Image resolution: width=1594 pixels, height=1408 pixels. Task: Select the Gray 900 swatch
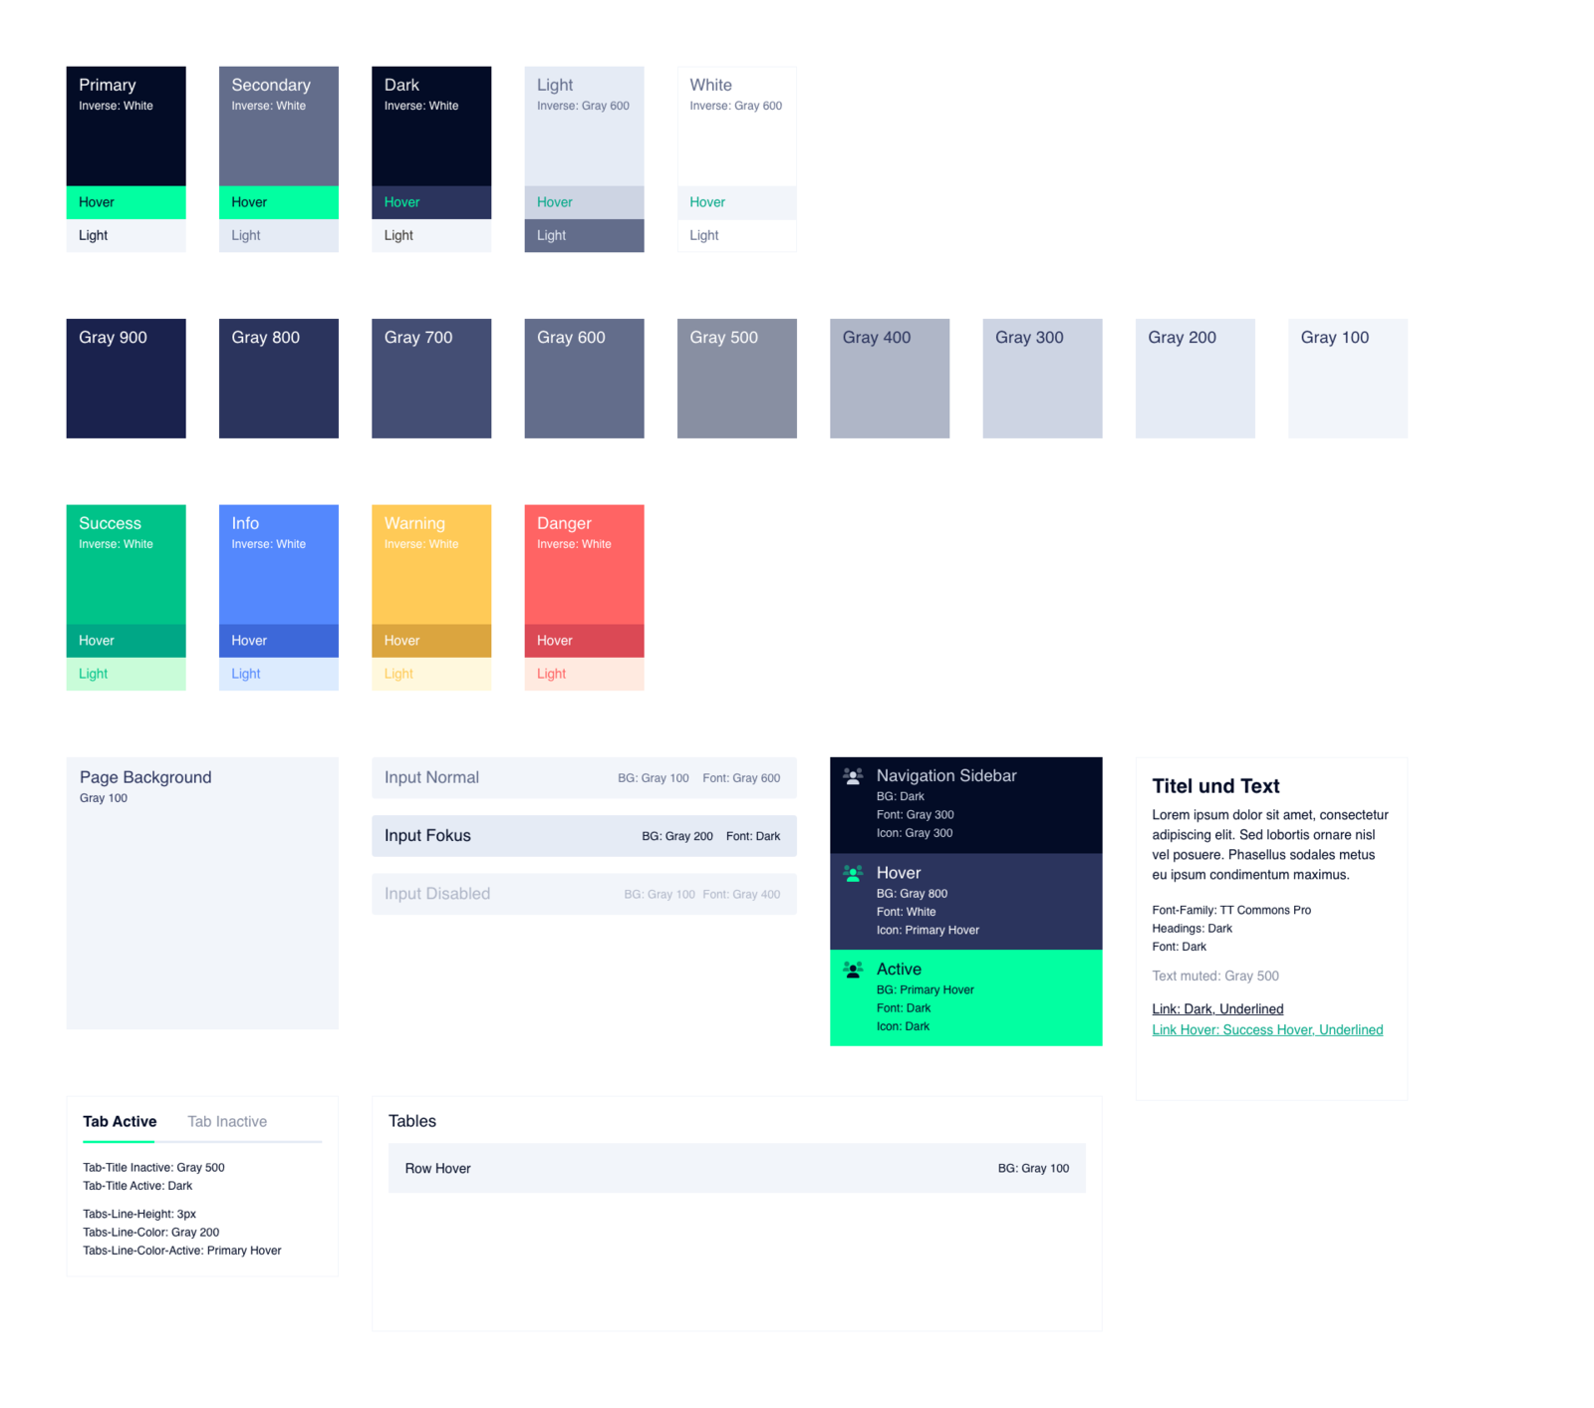(x=126, y=378)
